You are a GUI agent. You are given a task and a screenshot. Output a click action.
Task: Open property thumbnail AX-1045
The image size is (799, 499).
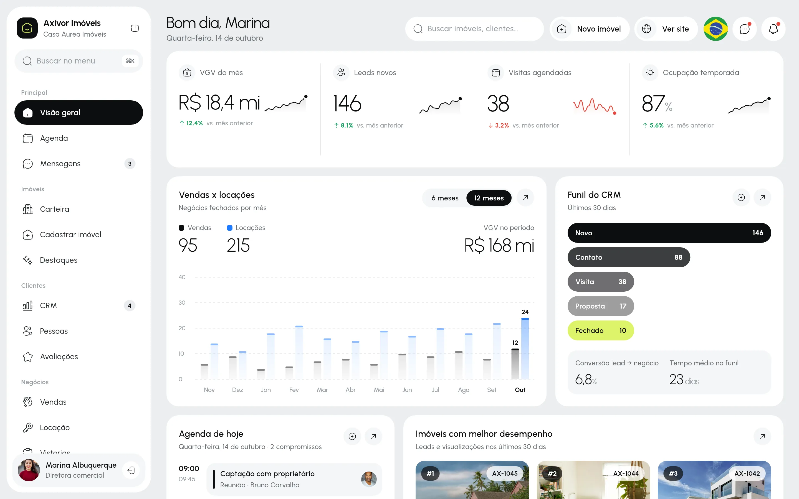pos(472,480)
